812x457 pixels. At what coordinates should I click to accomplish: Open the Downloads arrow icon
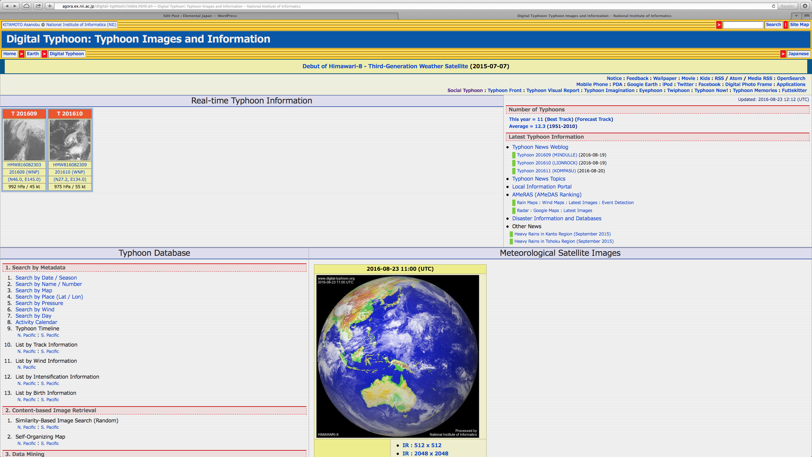point(805,6)
